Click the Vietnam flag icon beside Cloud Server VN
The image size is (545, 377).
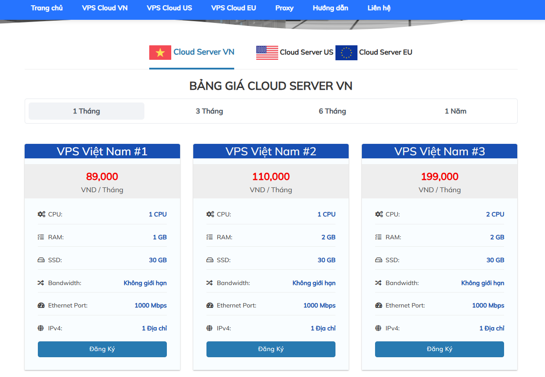pos(160,52)
